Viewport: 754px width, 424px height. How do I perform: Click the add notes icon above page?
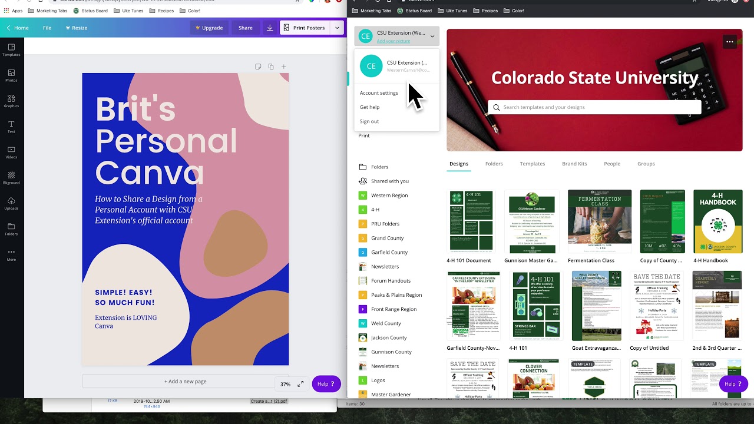[x=258, y=67]
